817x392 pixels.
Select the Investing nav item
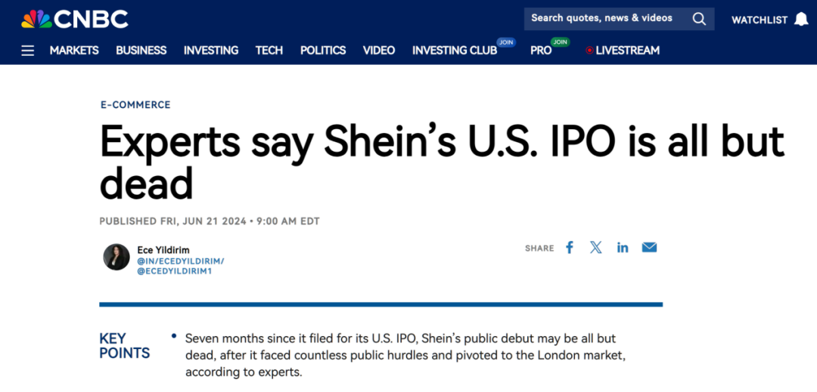211,51
